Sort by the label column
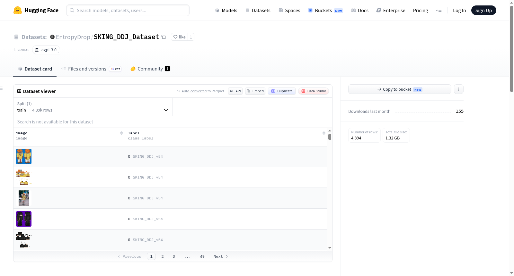The height and width of the screenshot is (276, 514). click(x=324, y=133)
